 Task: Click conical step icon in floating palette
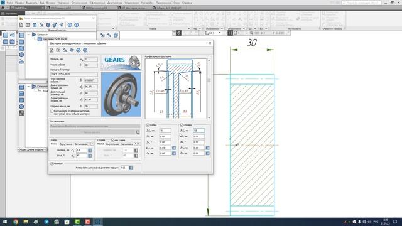coord(12,35)
